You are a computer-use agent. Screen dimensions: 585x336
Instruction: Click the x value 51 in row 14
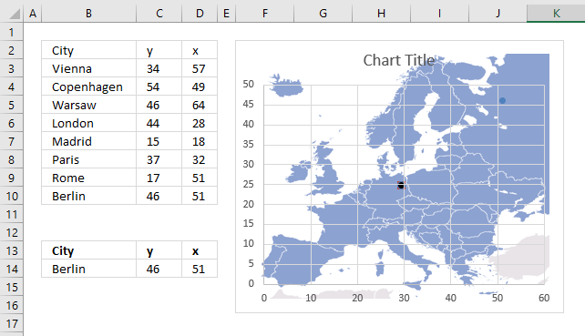coord(200,269)
